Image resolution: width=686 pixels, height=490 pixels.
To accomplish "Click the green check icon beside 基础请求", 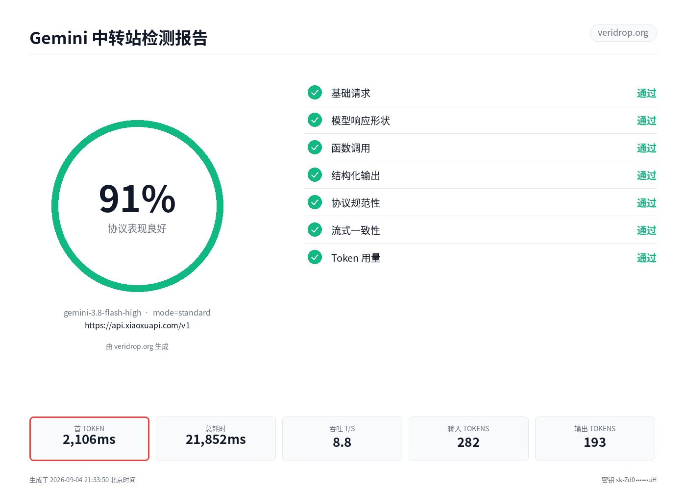I will (x=315, y=93).
